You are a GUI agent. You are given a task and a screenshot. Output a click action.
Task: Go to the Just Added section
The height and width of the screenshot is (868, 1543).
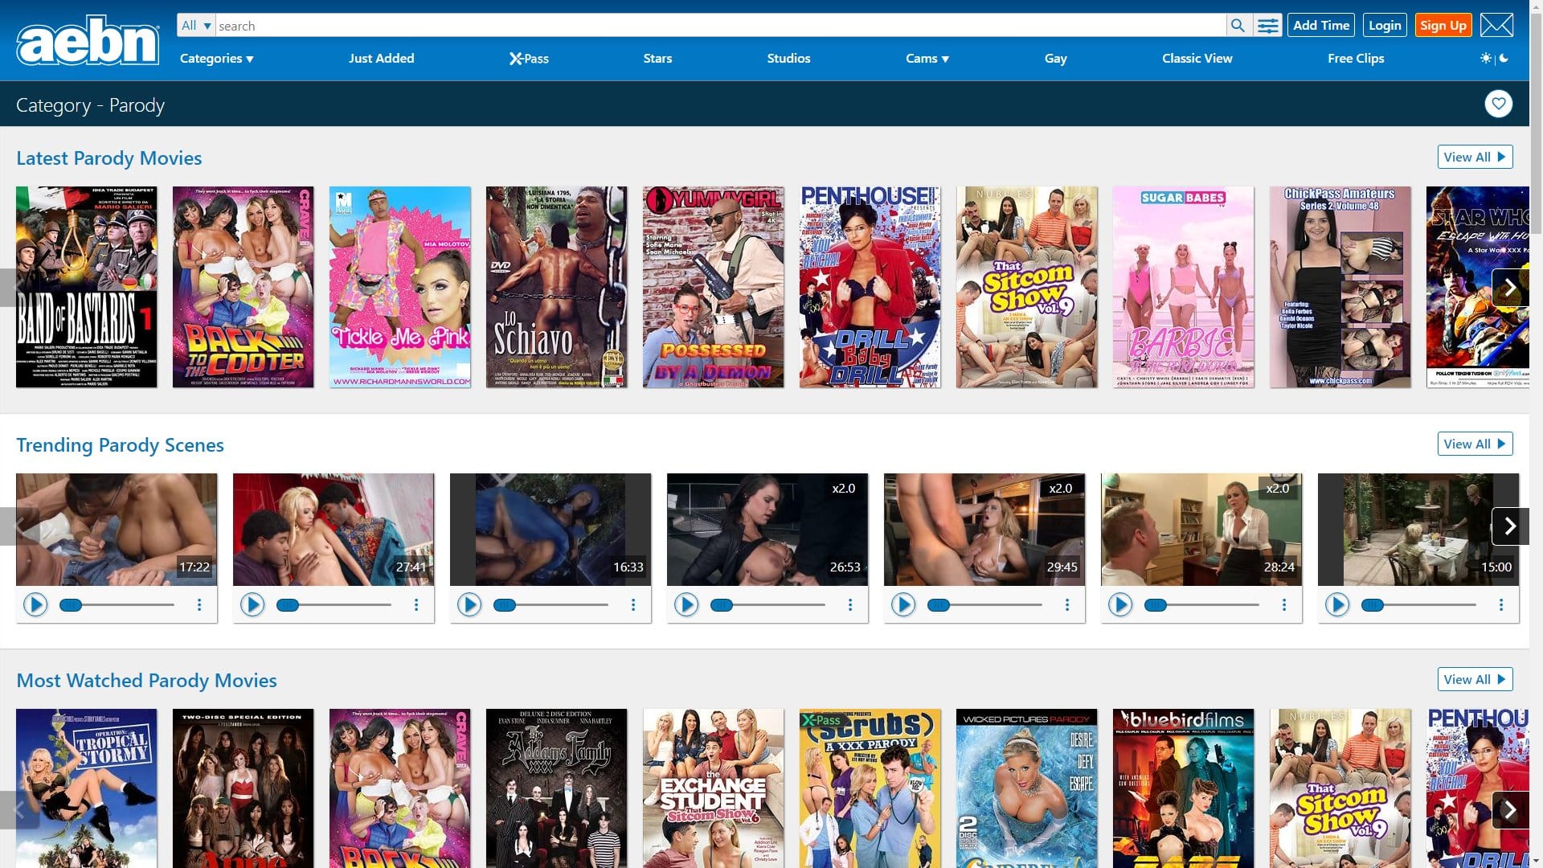tap(381, 58)
